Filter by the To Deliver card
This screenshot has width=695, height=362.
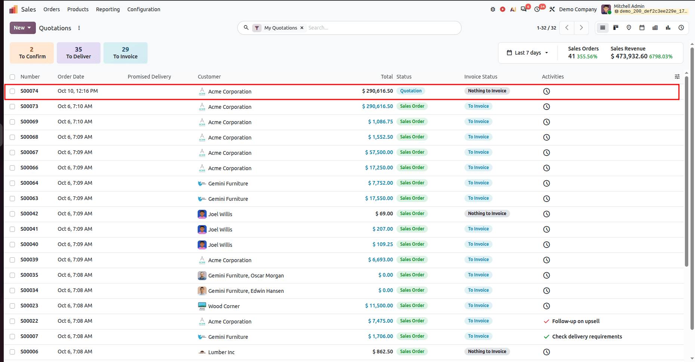click(78, 53)
